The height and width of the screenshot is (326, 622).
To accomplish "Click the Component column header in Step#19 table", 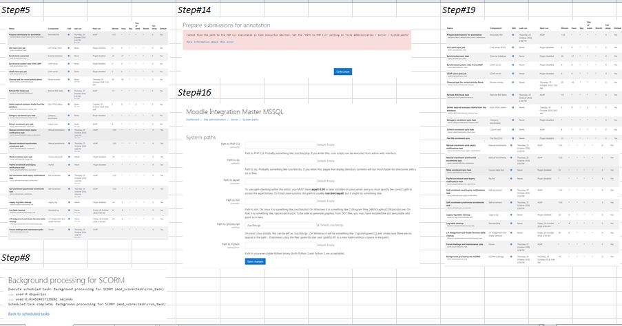I will [496, 28].
